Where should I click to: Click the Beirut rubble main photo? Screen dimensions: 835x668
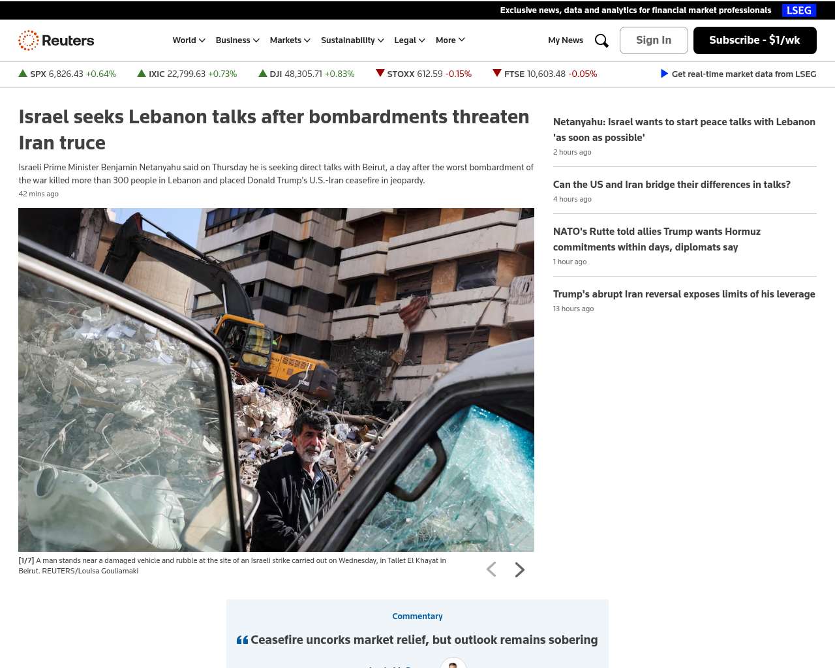click(276, 380)
